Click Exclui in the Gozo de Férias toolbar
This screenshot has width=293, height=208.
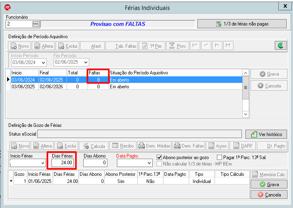coord(66,146)
